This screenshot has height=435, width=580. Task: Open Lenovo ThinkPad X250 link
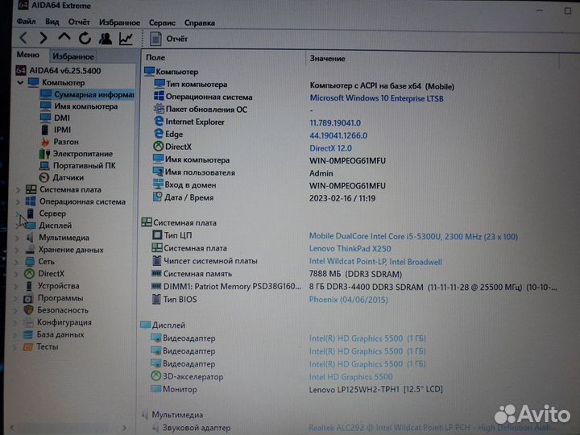click(x=350, y=249)
